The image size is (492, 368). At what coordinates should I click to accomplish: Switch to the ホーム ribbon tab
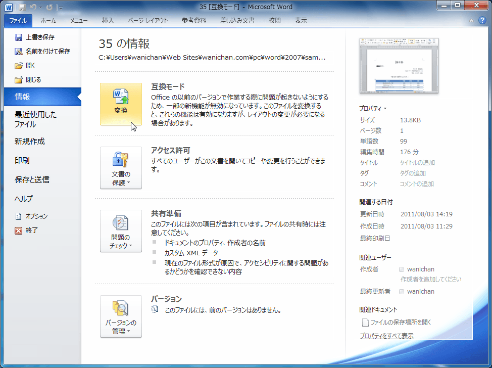pos(49,20)
